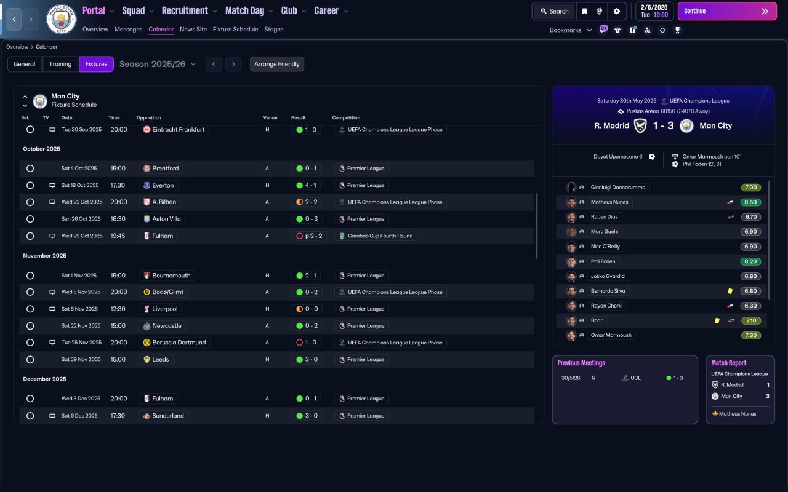The image size is (788, 492).
Task: Click Matheus Nunes' 8.50 rating badge
Action: (750, 202)
